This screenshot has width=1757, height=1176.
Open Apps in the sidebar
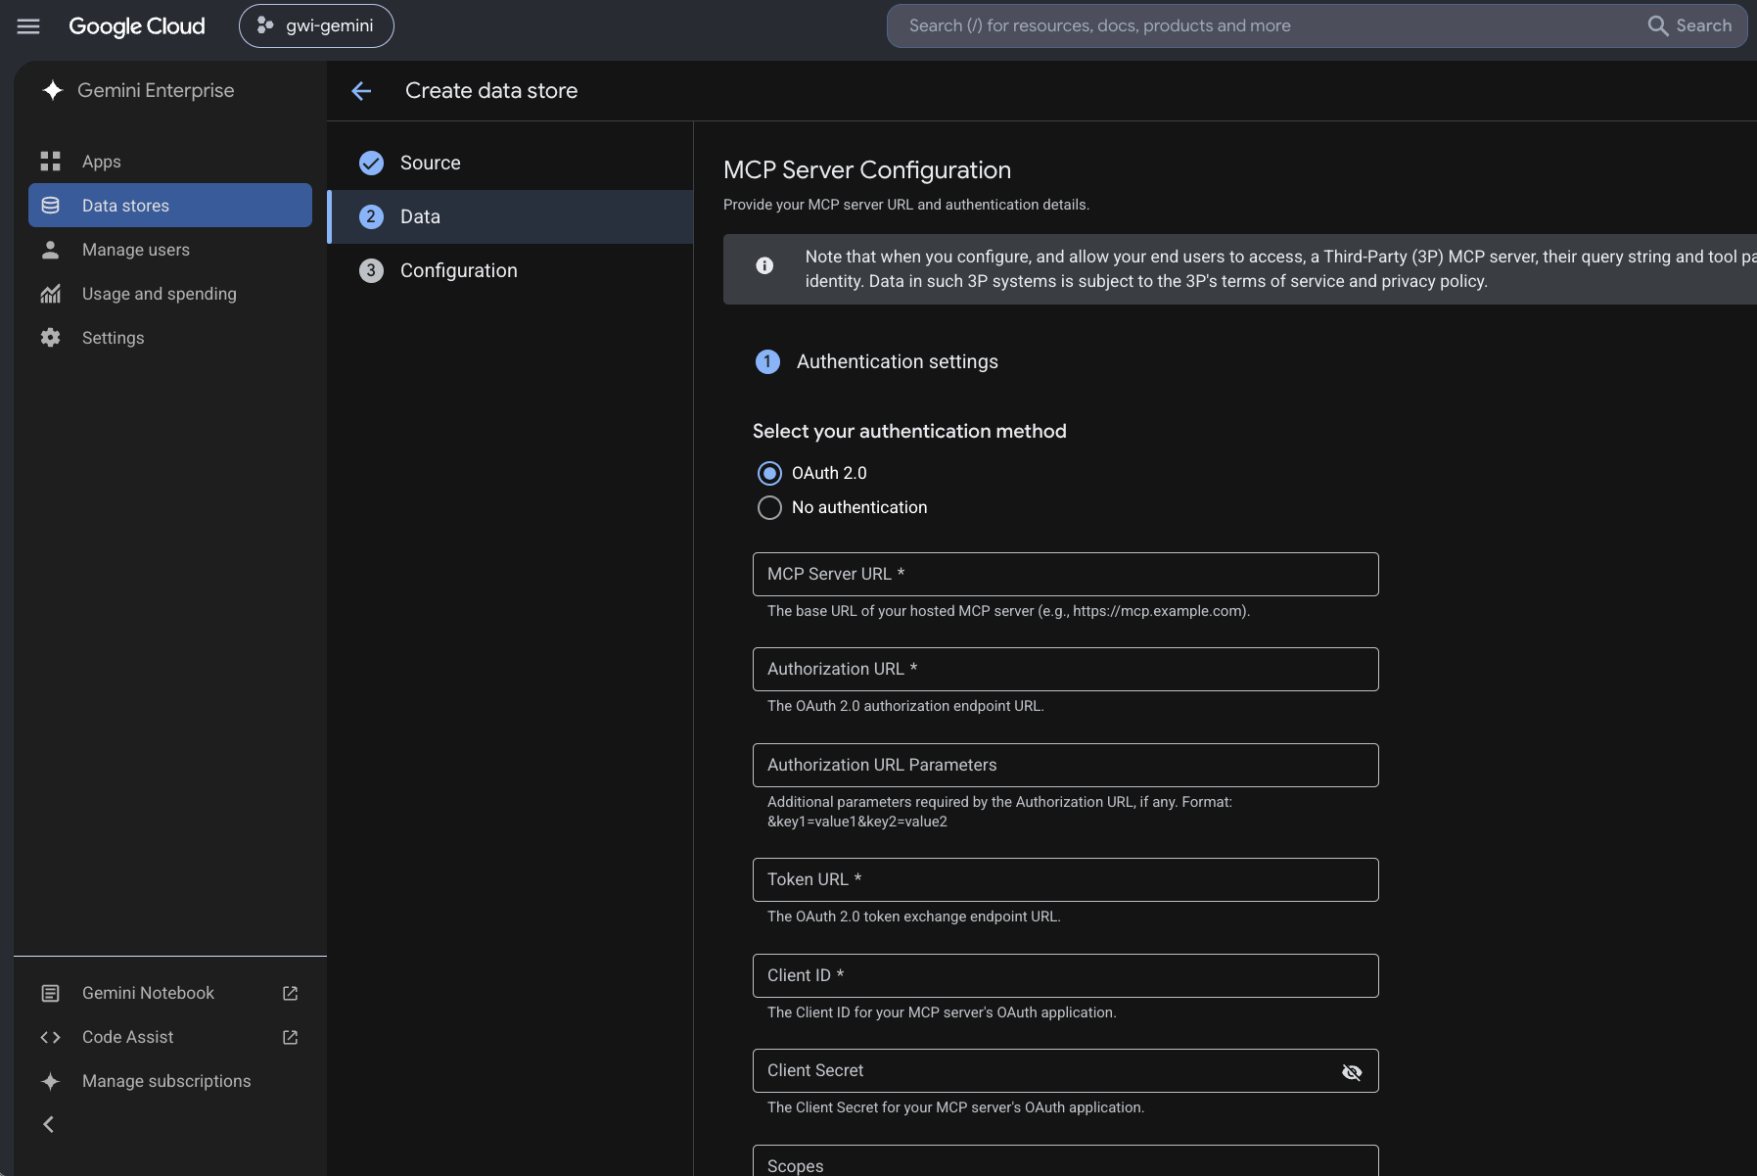pos(170,162)
